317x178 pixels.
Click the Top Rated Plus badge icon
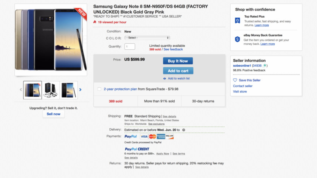click(237, 20)
